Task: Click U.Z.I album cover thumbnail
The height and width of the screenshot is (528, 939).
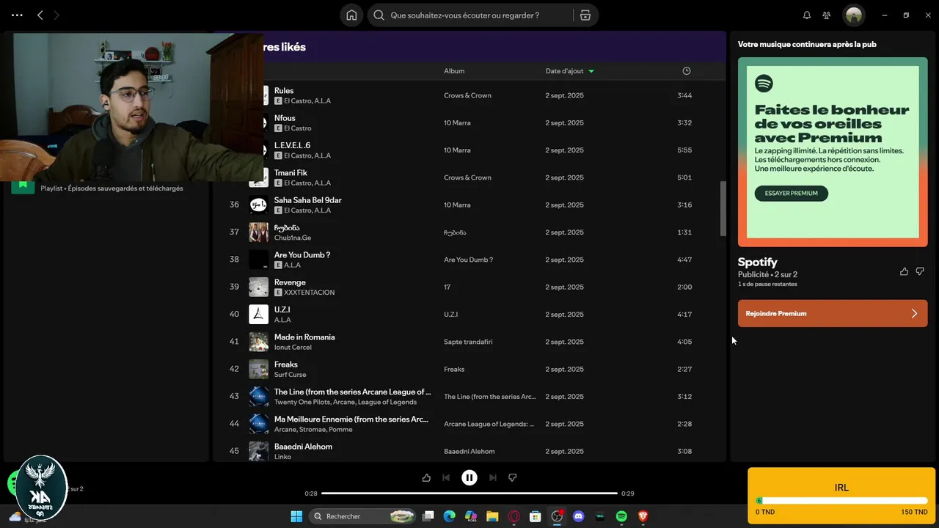Action: [x=258, y=315]
